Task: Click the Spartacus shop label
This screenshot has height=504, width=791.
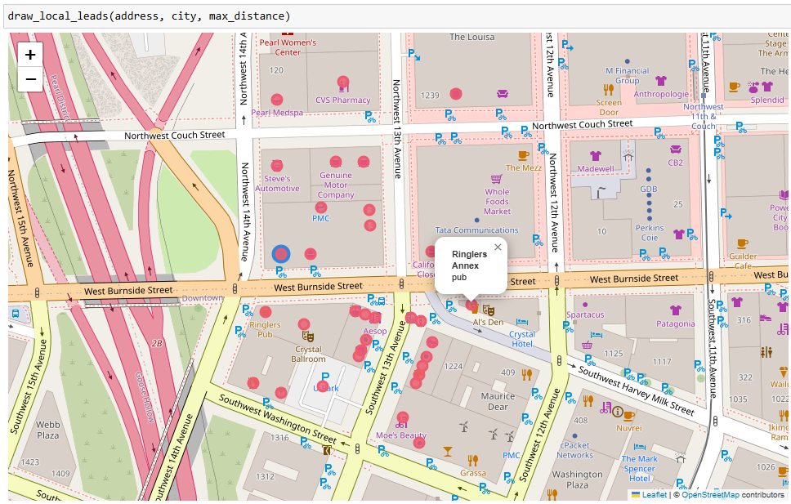Action: click(x=585, y=314)
